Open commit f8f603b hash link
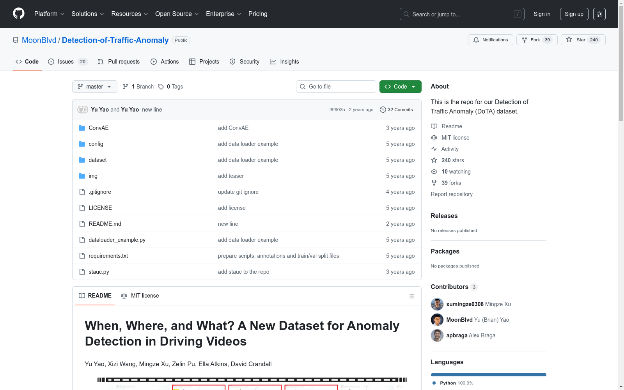The height and width of the screenshot is (390, 624). [337, 110]
